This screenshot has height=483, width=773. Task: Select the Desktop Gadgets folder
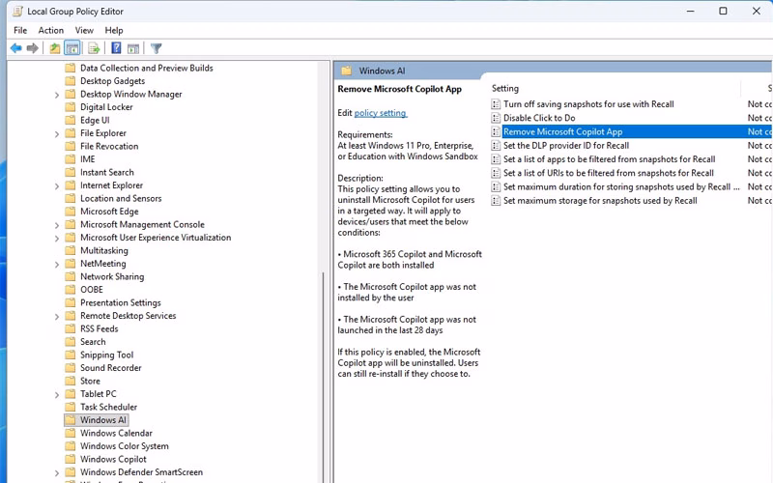point(112,81)
